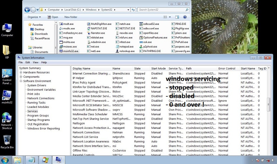Sort services by State column header
The height and width of the screenshot is (164, 277).
point(141,69)
